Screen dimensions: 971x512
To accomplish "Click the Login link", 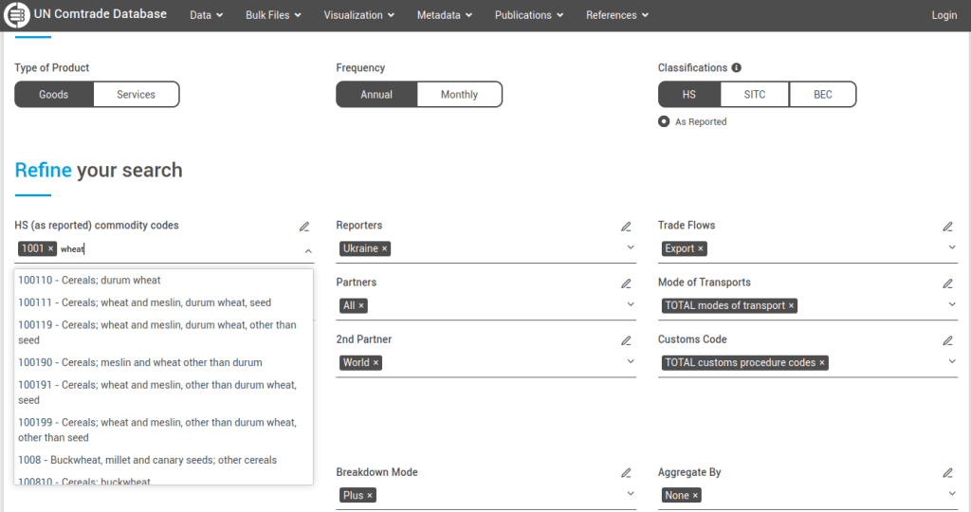I will tap(944, 15).
